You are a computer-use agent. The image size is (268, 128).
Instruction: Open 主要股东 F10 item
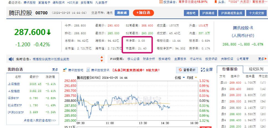pos(180,59)
